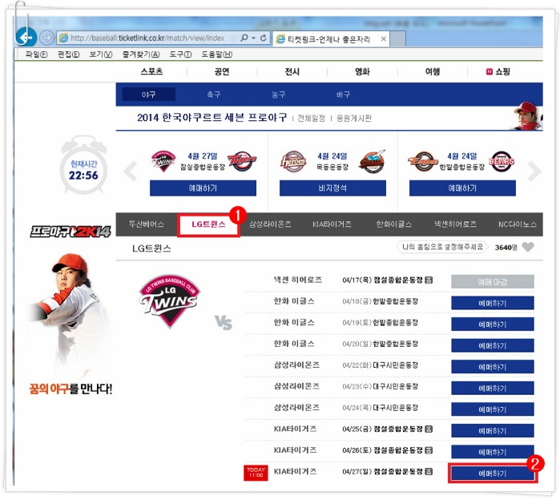Click 예매하기 under 4월 27일 잠실종합운동장 card

[x=203, y=187]
